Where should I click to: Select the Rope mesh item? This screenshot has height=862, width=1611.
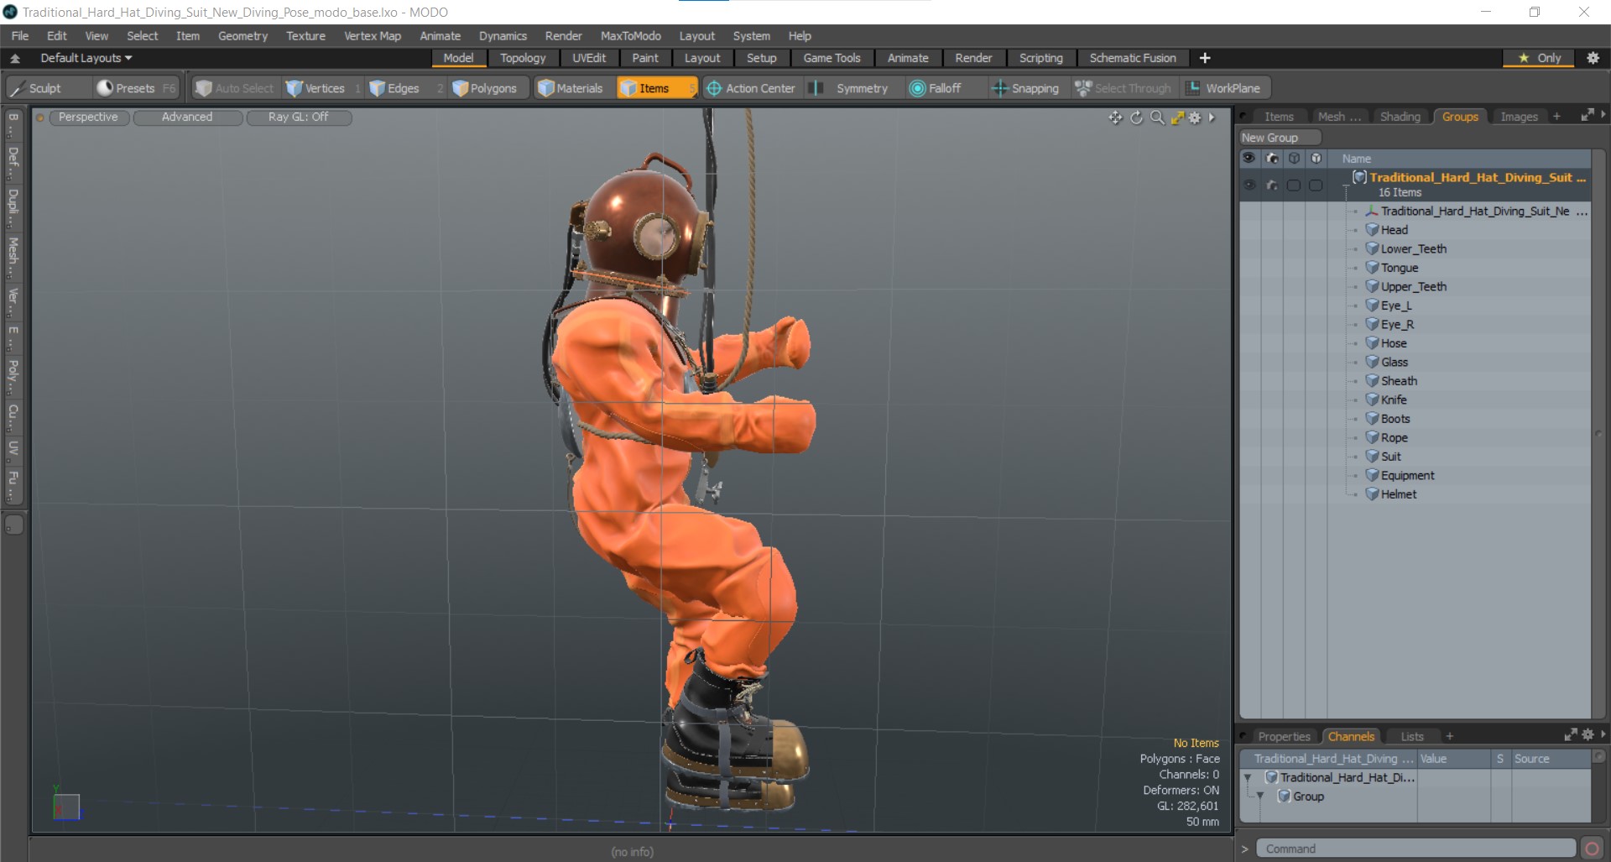(x=1395, y=438)
